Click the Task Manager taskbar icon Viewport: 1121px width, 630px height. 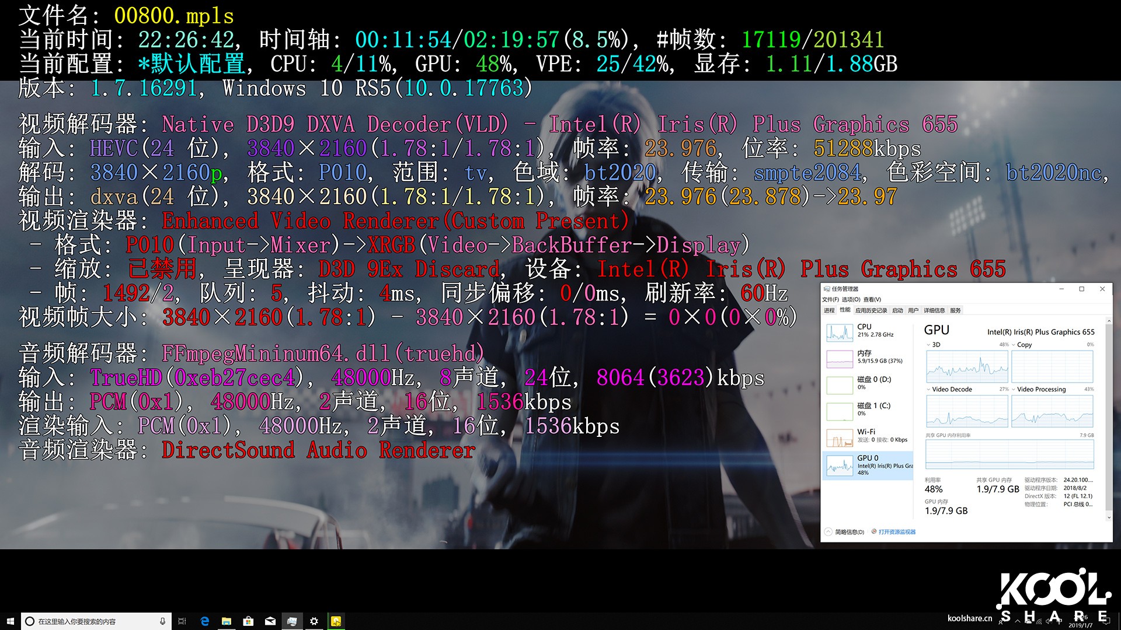(292, 621)
